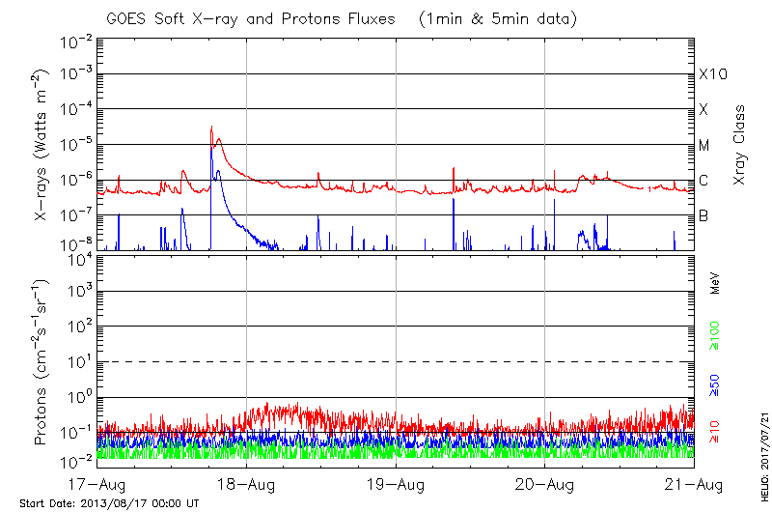Image resolution: width=772 pixels, height=512 pixels.
Task: Click the "Protons" y-axis title
Action: pos(42,363)
